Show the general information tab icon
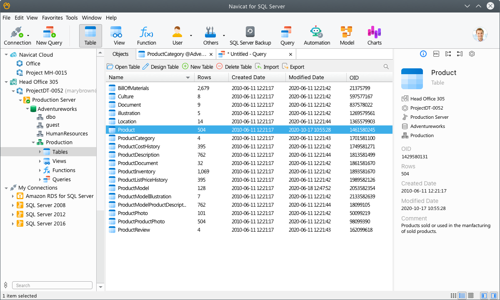This screenshot has height=300, width=500. coord(423,54)
